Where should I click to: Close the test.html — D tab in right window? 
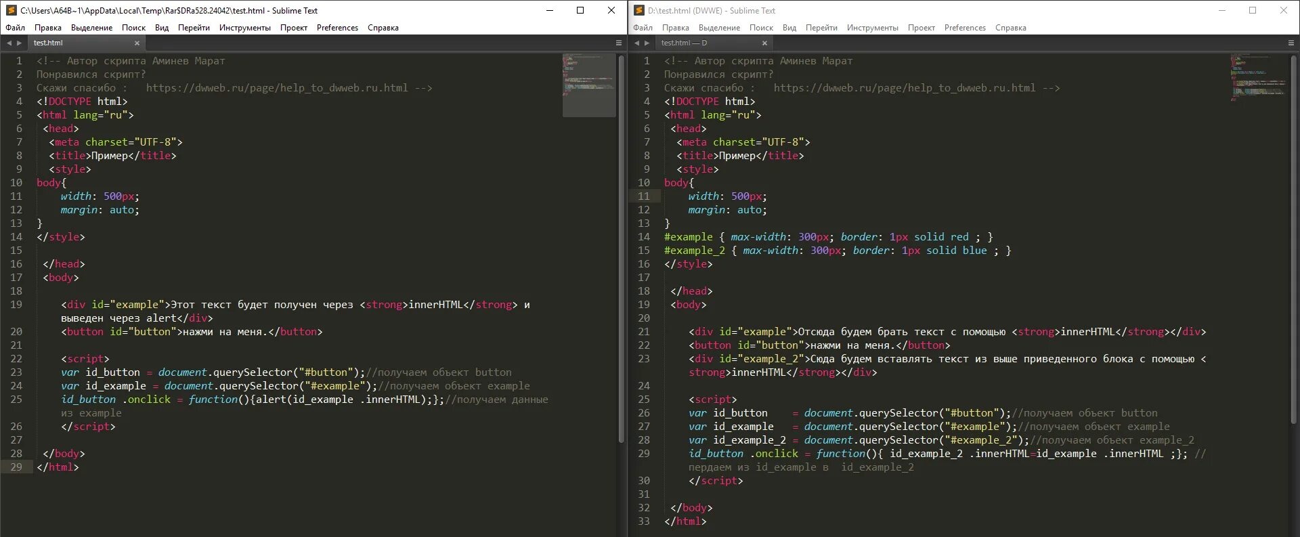point(764,43)
